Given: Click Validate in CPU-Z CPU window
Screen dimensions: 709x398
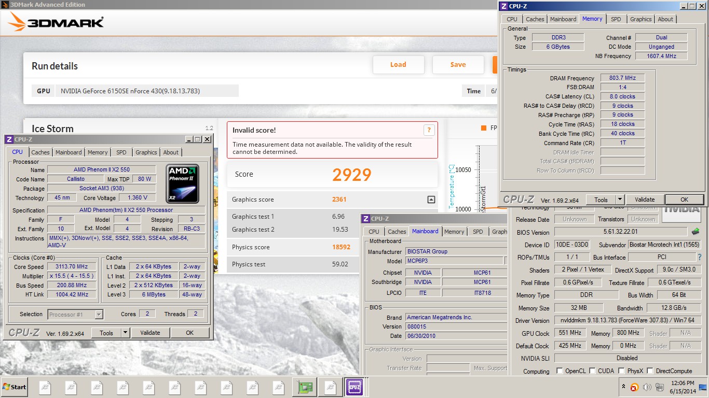Looking at the screenshot, I should click(150, 333).
